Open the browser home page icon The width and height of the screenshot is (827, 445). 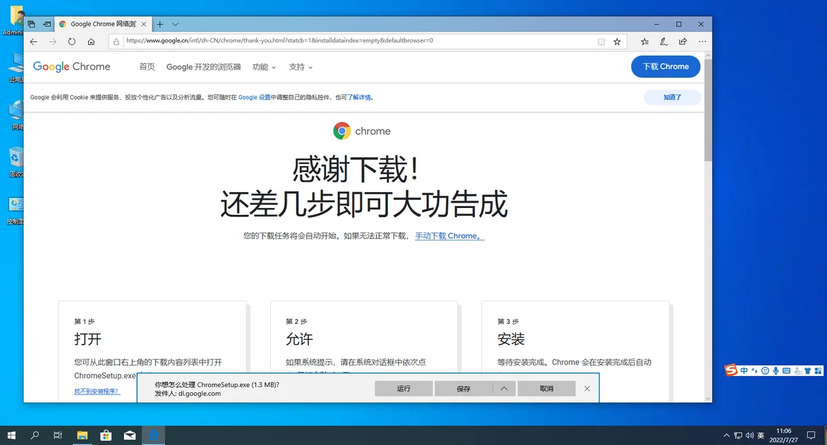91,41
